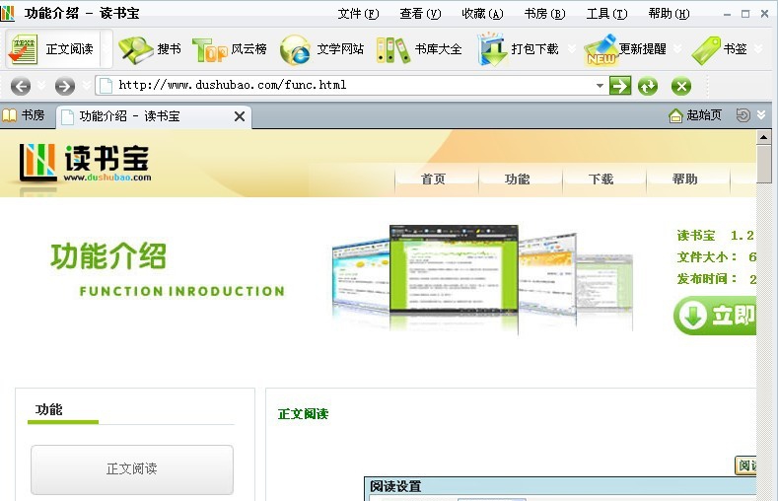Open the 收藏(A) menu
This screenshot has height=501, width=778.
point(482,14)
